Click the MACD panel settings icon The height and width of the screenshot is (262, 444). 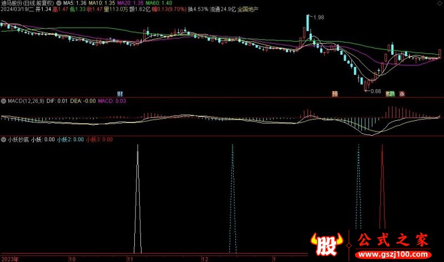click(x=3, y=101)
